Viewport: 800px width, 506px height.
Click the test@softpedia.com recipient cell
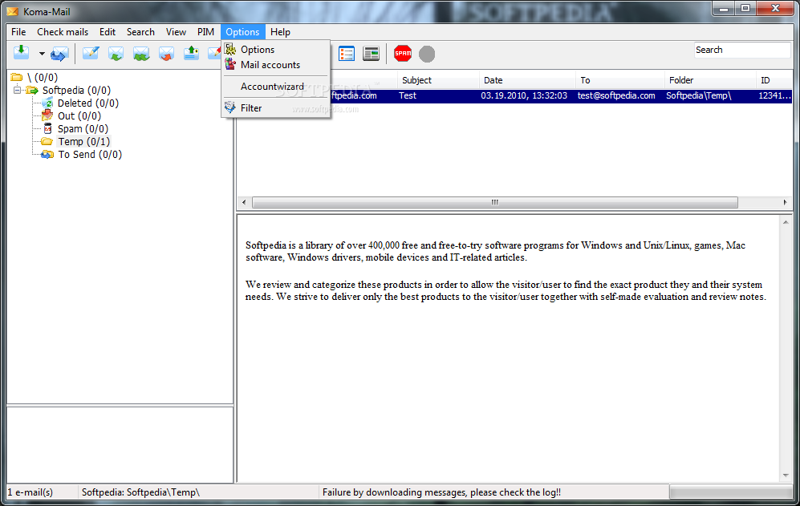[x=616, y=95]
